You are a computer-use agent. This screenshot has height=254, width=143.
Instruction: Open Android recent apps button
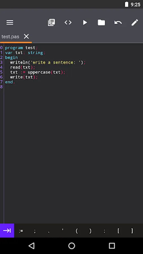click(112, 246)
